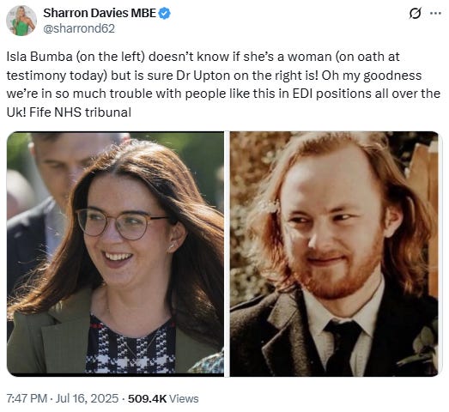Open the Sharron Davies MBE display name

click(100, 13)
